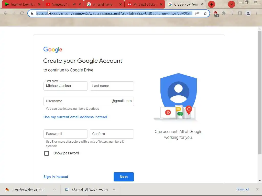This screenshot has height=196, width=262.
Task: Close the downloads bar
Action: 257,189
